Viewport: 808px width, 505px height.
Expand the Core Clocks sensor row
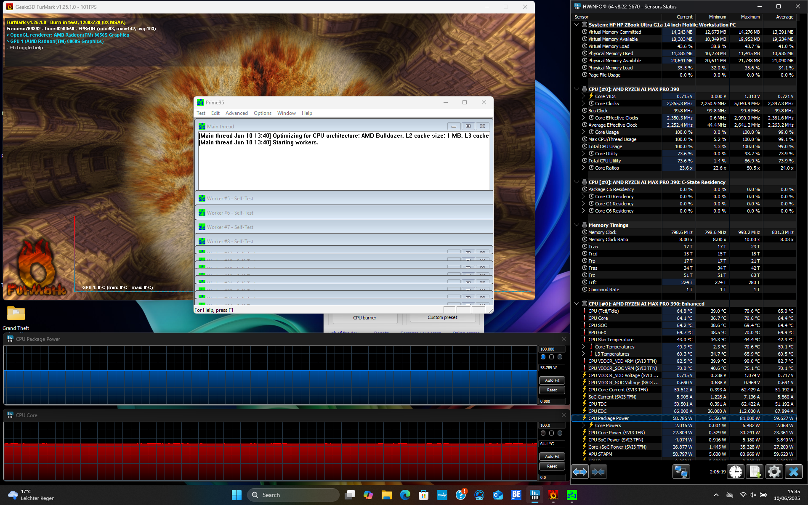[x=583, y=104]
